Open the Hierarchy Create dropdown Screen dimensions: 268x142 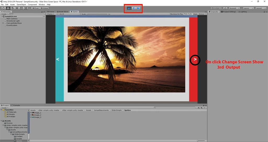tap(4, 14)
